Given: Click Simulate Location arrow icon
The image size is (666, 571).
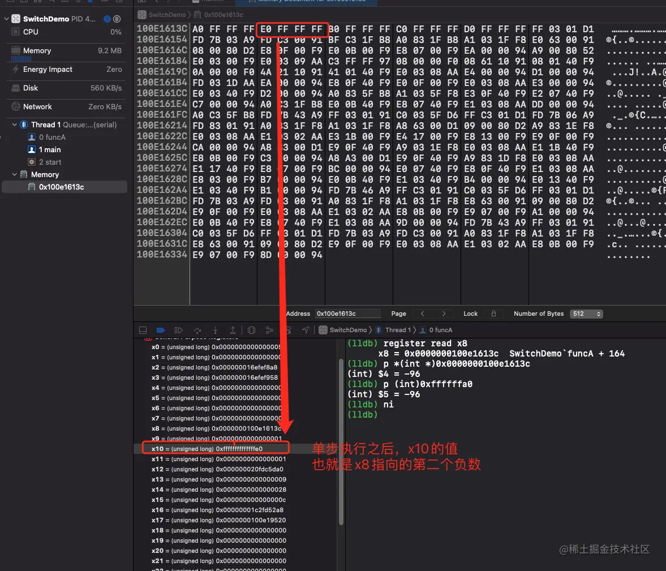Looking at the screenshot, I should pyautogui.click(x=306, y=330).
